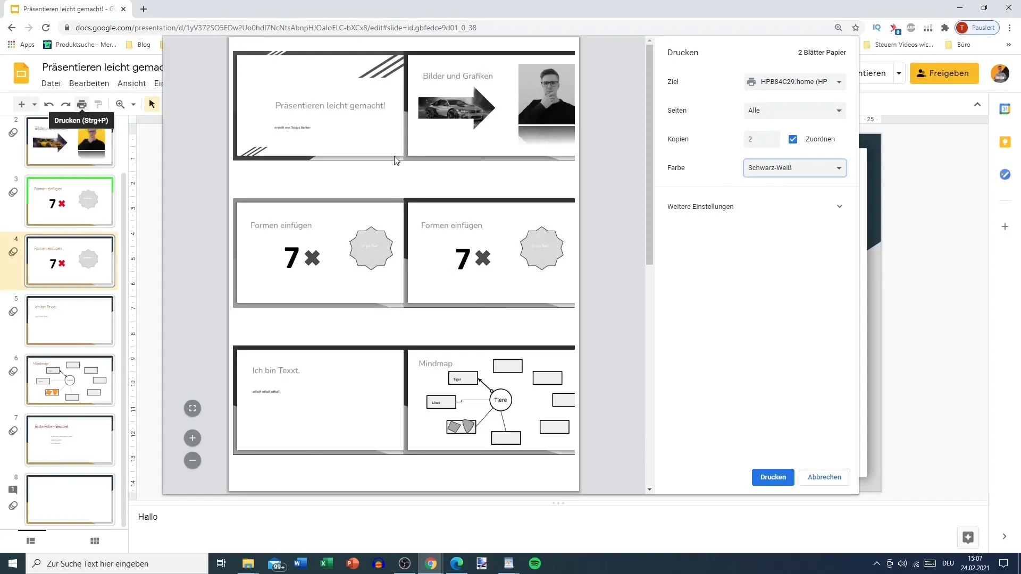Select slide 3 thumbnail in filmstrip
The height and width of the screenshot is (574, 1021).
click(70, 202)
